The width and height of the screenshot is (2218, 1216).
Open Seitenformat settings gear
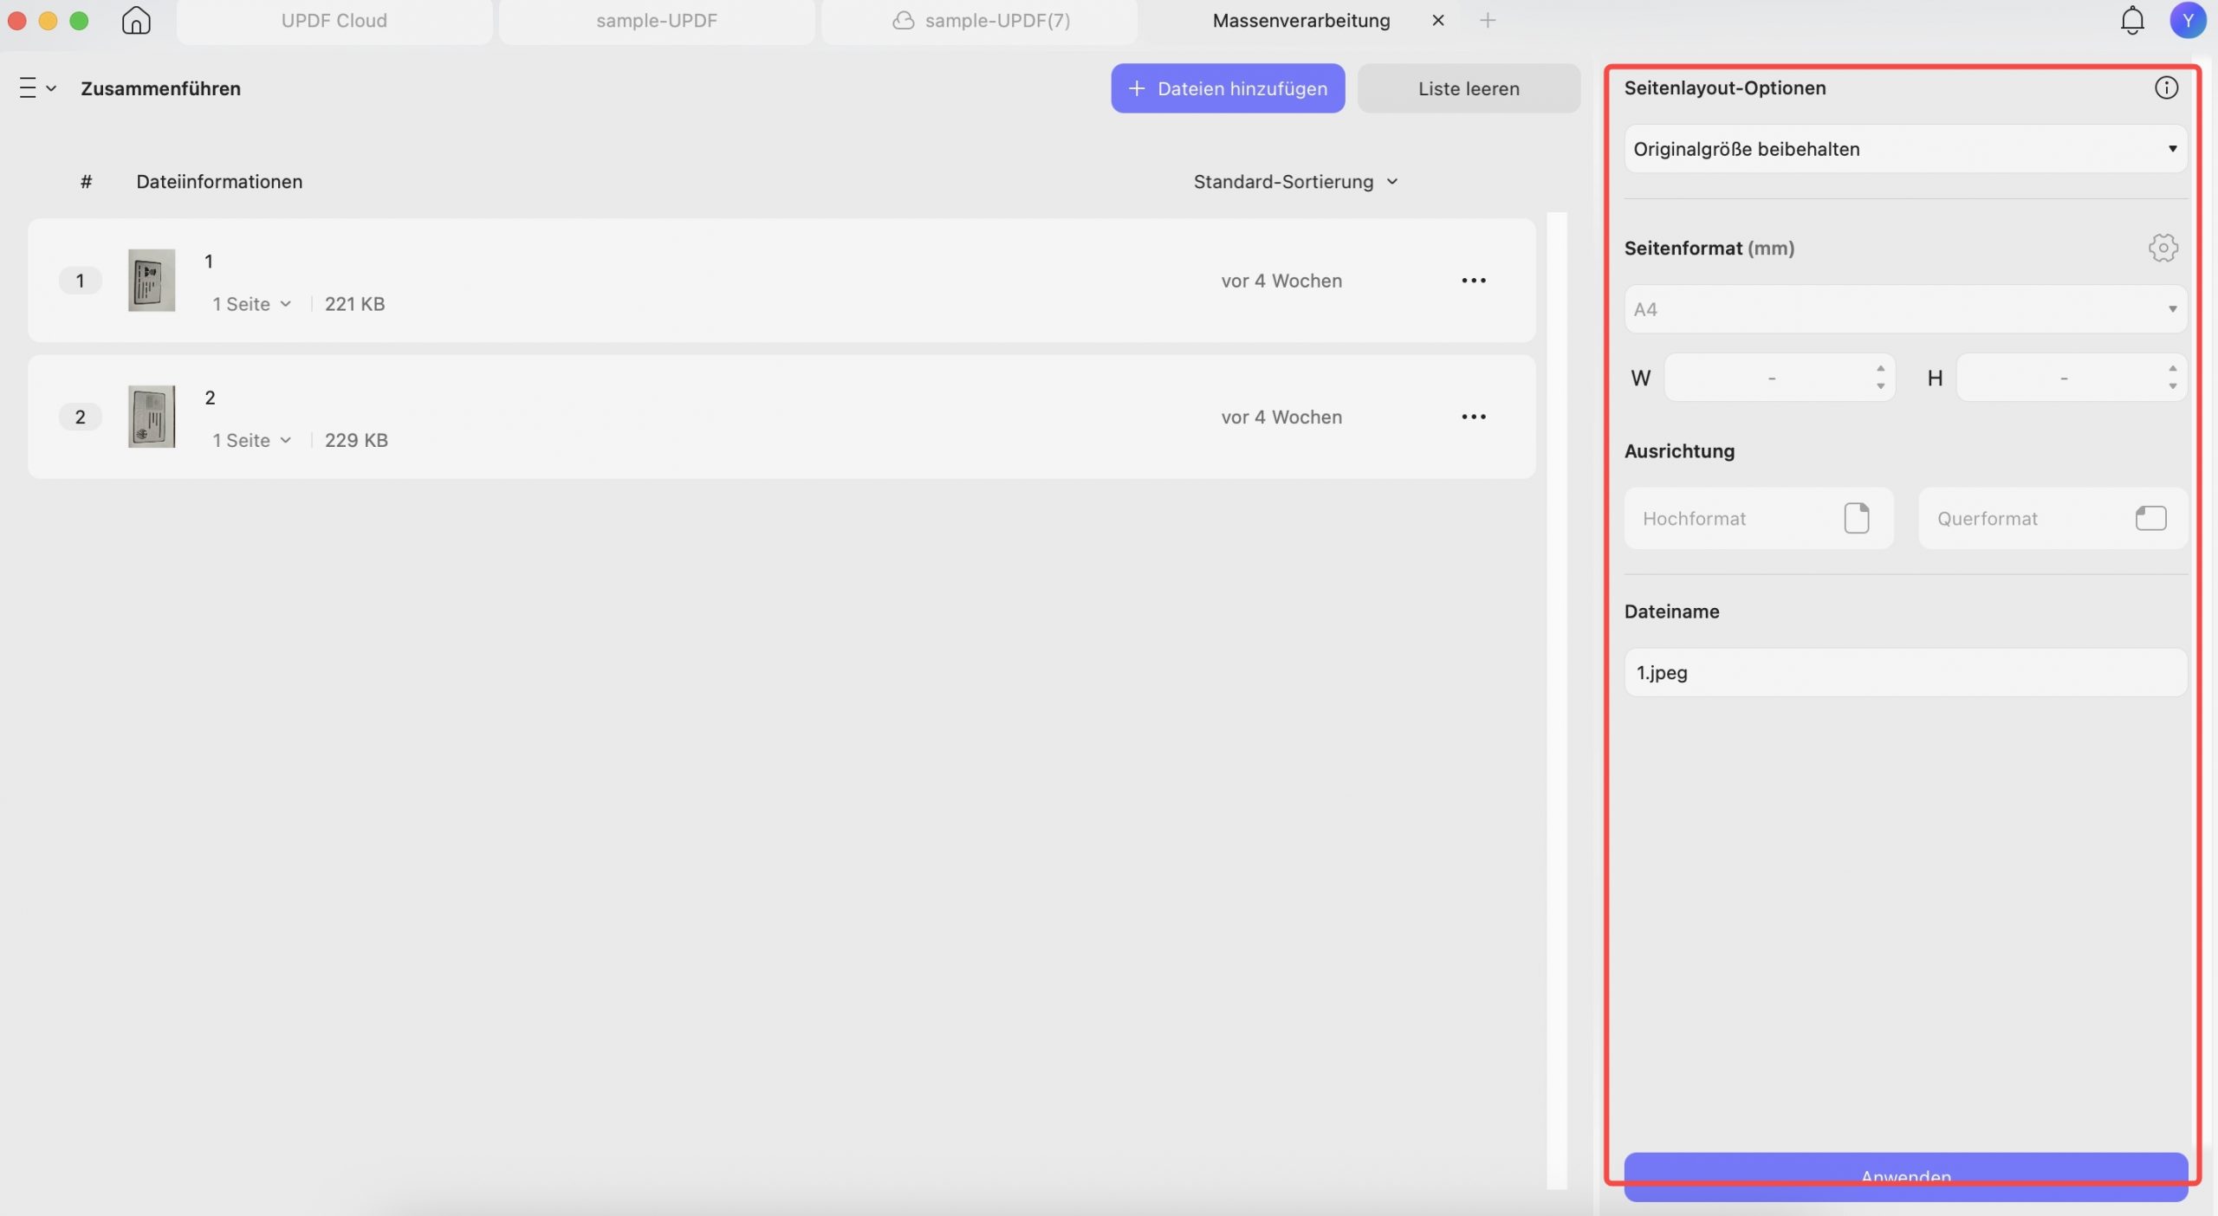(2163, 248)
